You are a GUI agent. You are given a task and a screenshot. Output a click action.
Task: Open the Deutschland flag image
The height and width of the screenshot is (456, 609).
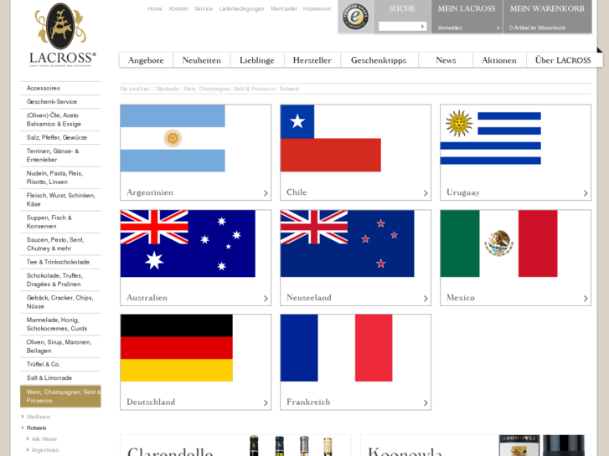pos(177,348)
